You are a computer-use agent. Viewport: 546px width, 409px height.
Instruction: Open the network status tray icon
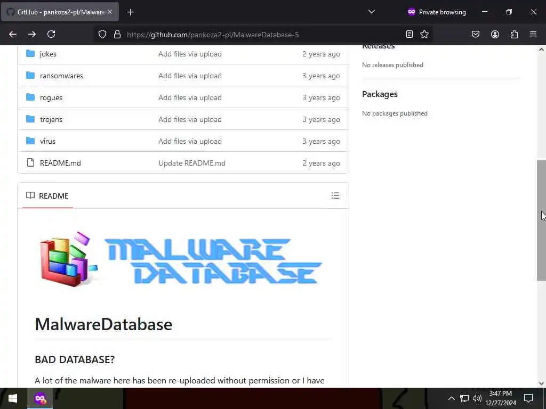tap(464, 398)
